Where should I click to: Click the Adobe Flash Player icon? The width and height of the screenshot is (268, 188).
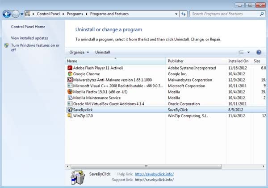(70, 68)
